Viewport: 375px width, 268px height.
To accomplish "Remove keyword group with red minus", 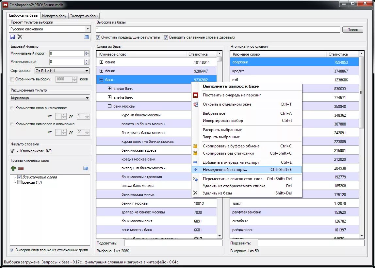I will pos(21,168).
